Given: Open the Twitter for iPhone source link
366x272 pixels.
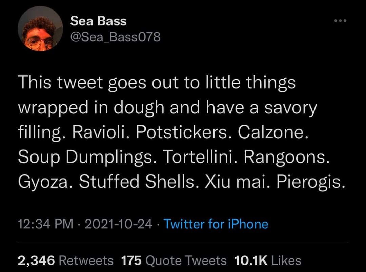Looking at the screenshot, I should coord(216,224).
